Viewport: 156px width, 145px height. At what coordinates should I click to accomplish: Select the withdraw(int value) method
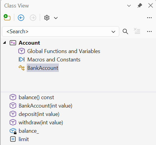tap(41, 123)
